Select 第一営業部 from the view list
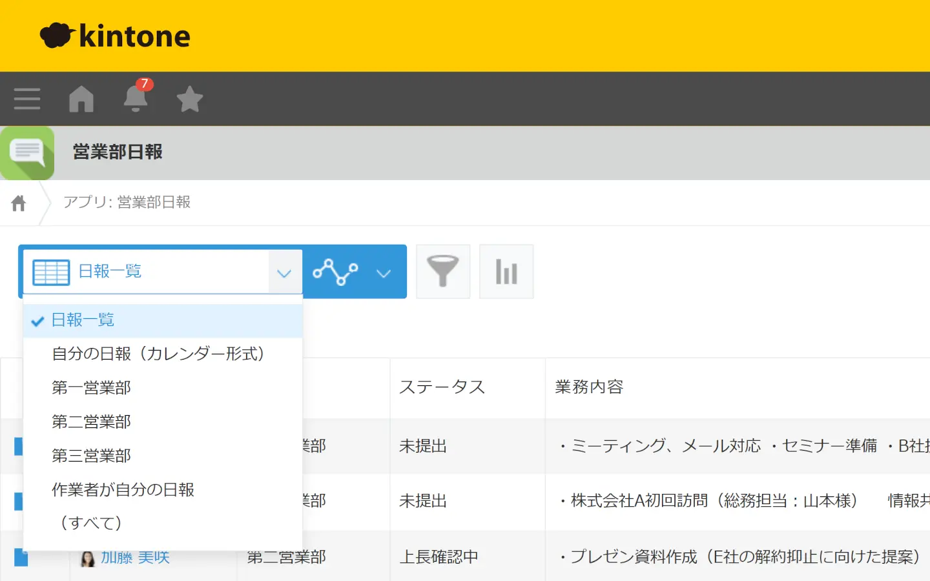930x581 pixels. [91, 388]
